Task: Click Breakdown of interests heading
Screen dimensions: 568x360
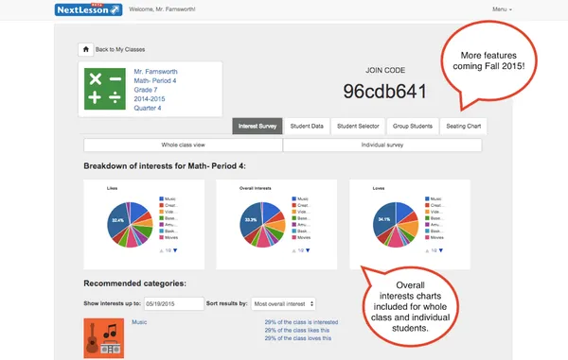Action: click(x=165, y=166)
